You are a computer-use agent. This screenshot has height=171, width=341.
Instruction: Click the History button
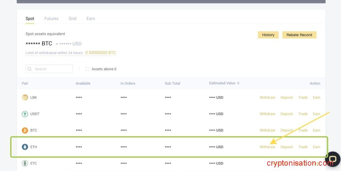[268, 35]
